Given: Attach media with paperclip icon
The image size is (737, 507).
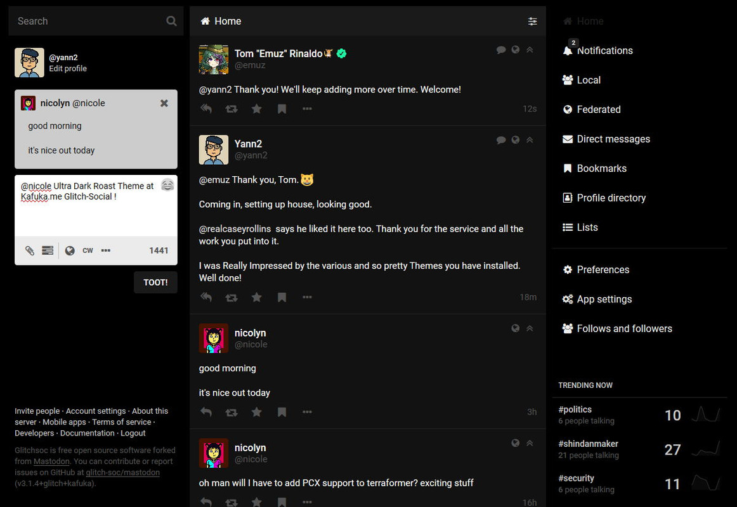Looking at the screenshot, I should pyautogui.click(x=30, y=251).
